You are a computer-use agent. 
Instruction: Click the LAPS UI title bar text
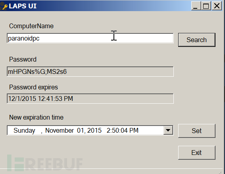point(23,6)
